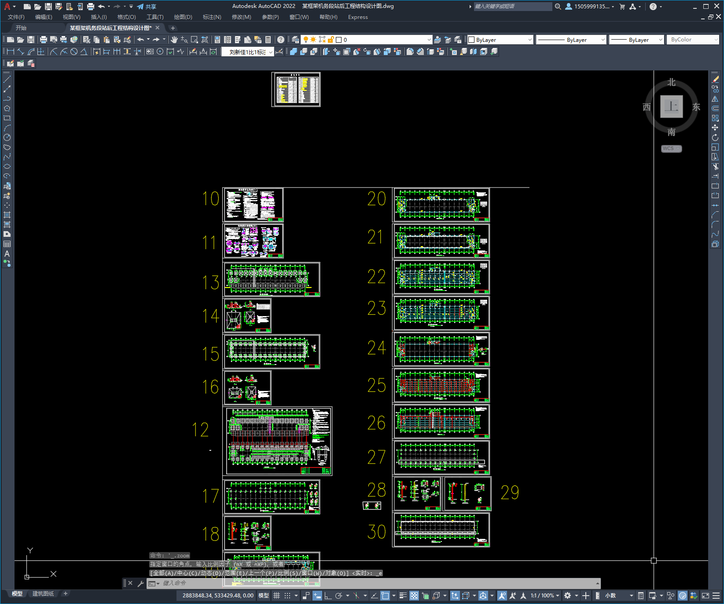This screenshot has height=604, width=724.
Task: Click the solid Union icon
Action: pyautogui.click(x=294, y=52)
